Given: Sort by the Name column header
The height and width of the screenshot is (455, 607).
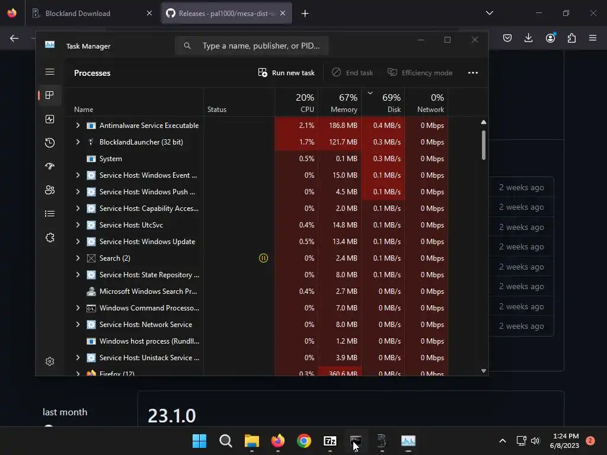Looking at the screenshot, I should coord(134,102).
